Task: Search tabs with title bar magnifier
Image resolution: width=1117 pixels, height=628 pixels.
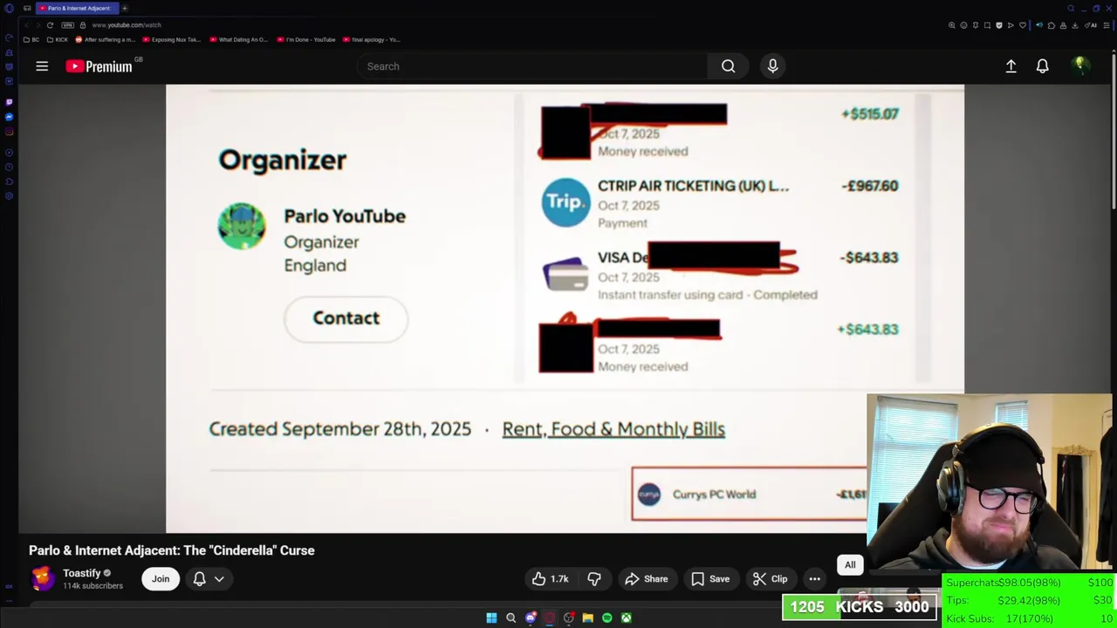Action: [x=1071, y=8]
